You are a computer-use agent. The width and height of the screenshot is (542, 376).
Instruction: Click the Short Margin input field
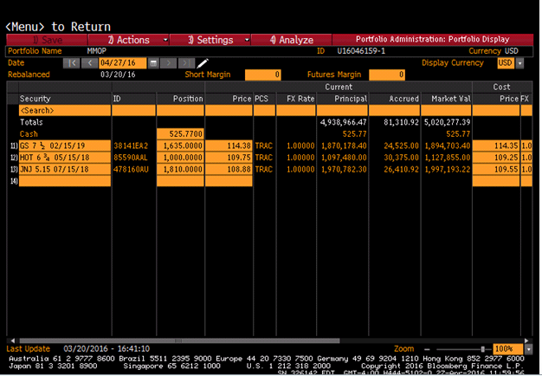263,75
